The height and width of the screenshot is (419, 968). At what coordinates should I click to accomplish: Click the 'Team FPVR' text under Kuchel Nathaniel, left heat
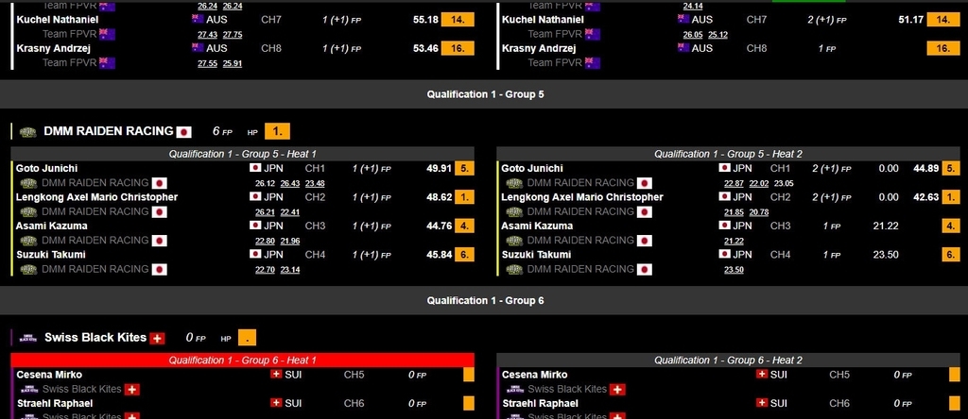tap(70, 35)
